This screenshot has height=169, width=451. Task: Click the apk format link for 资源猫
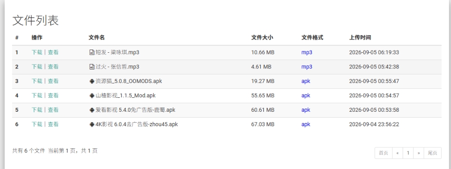tap(306, 81)
